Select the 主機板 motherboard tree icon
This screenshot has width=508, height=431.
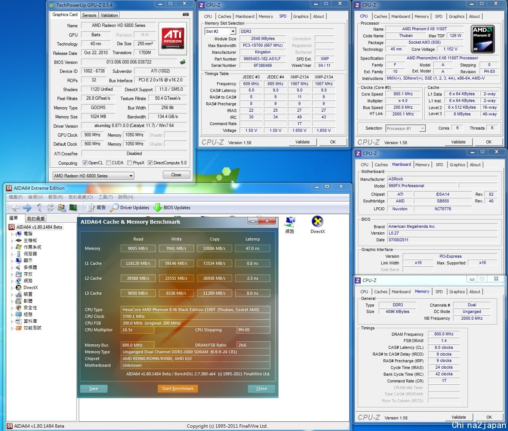tap(19, 241)
